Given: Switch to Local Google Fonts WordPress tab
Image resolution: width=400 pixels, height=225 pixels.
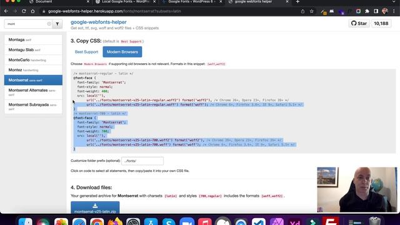Looking at the screenshot, I should click(x=125, y=2).
